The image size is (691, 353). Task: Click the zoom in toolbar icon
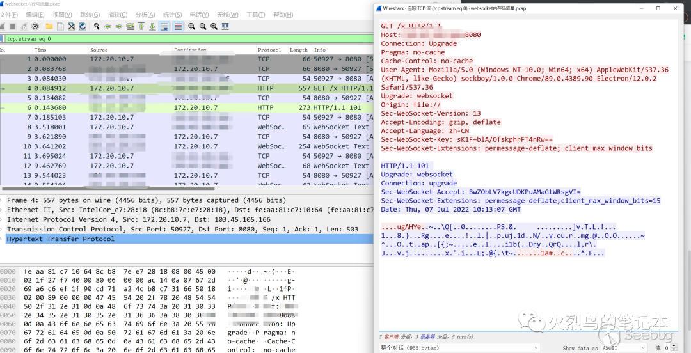tap(191, 26)
